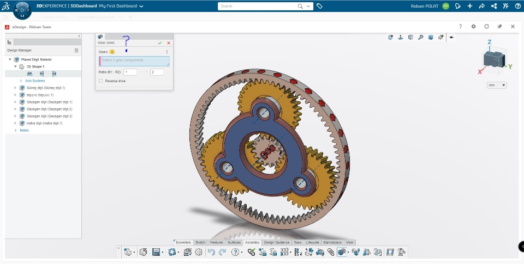
Task: Confirm Gear Joint with green checkmark
Action: pyautogui.click(x=160, y=42)
